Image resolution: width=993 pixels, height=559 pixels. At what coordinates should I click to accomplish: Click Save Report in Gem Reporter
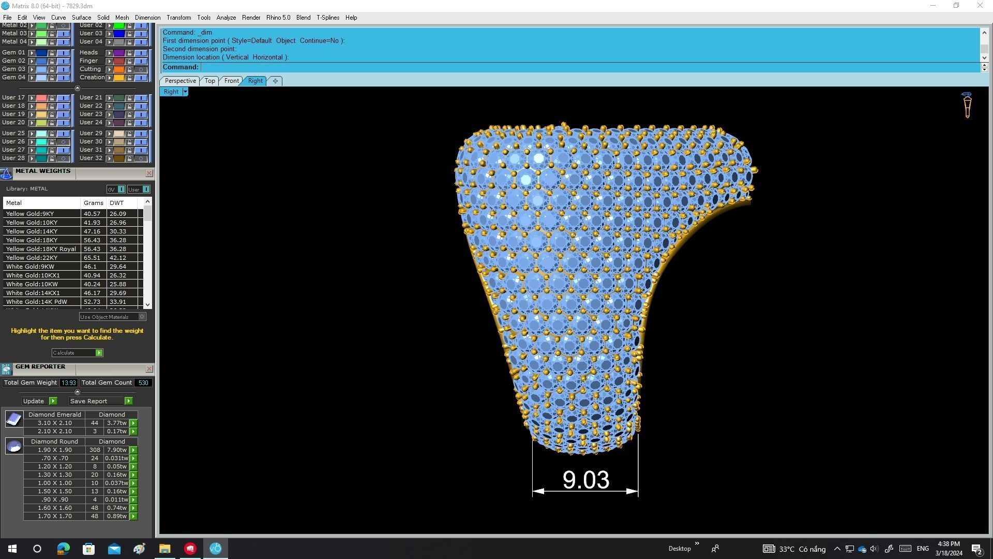(128, 401)
